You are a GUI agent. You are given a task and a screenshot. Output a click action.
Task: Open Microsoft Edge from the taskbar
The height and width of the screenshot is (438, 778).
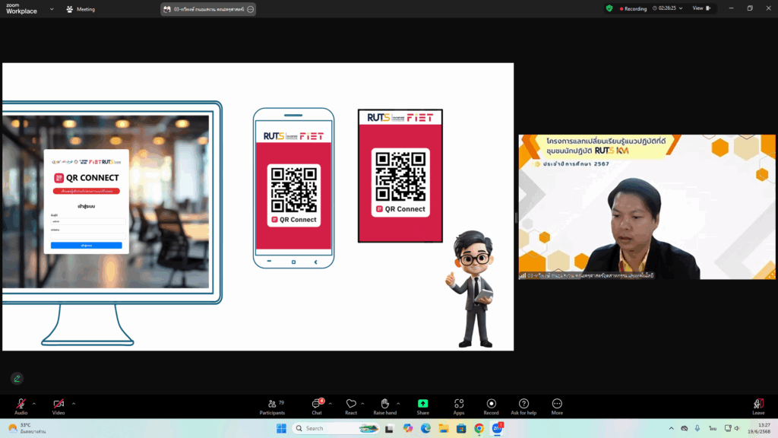coord(425,429)
